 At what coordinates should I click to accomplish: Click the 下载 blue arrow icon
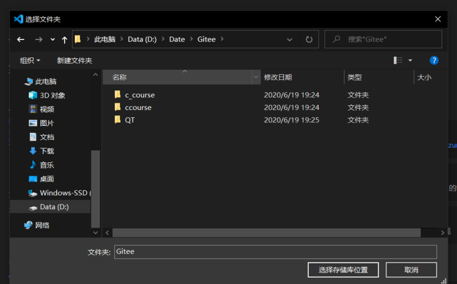[33, 151]
